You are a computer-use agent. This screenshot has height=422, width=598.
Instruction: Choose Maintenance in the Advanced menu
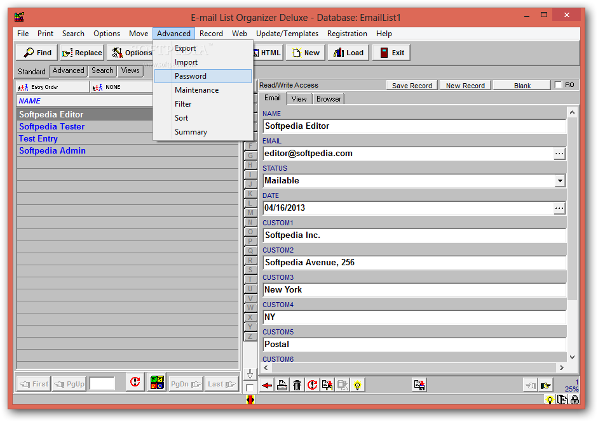(x=203, y=90)
